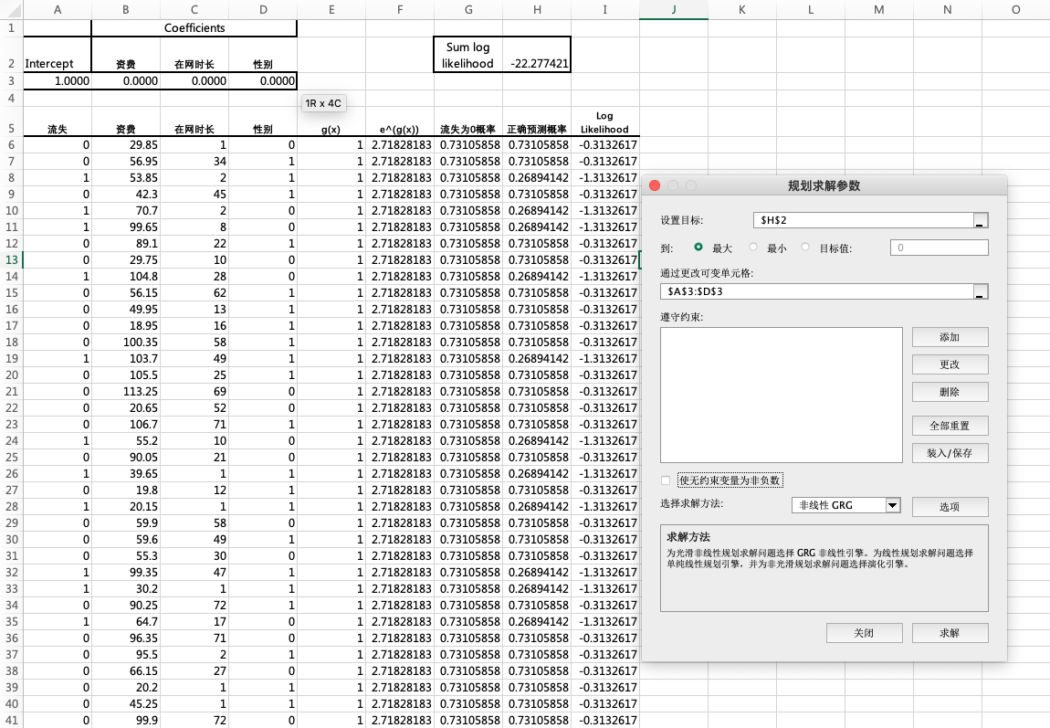Click the 性别 coefficient cell D3
Viewport: 1050px width, 728px height.
(x=263, y=81)
